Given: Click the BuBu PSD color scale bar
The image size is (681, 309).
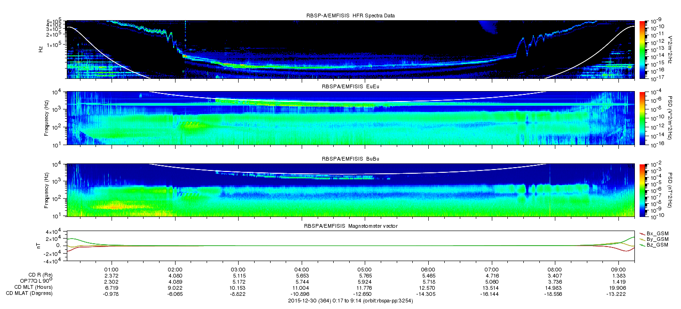Looking at the screenshot, I should point(642,190).
